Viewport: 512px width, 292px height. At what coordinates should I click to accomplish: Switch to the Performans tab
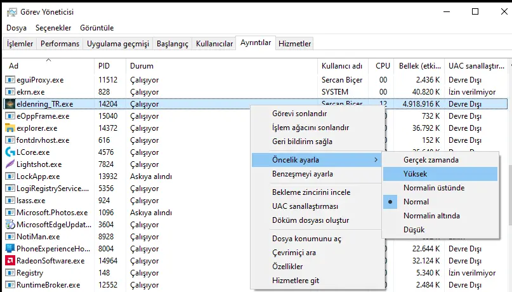[x=60, y=43]
